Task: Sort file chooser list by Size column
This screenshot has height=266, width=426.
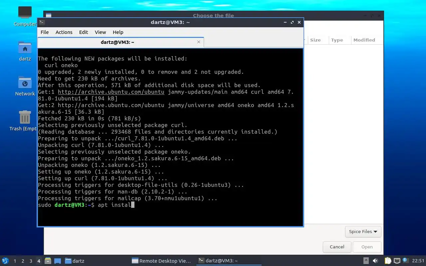Action: [x=318, y=40]
